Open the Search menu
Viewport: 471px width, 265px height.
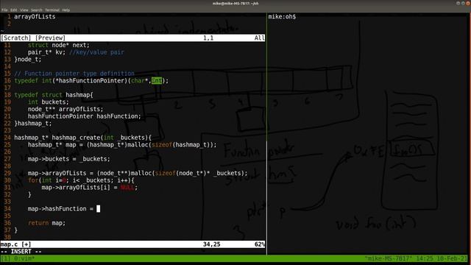coord(36,10)
